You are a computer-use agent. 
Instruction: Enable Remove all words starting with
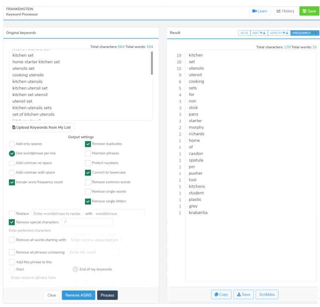12,240
